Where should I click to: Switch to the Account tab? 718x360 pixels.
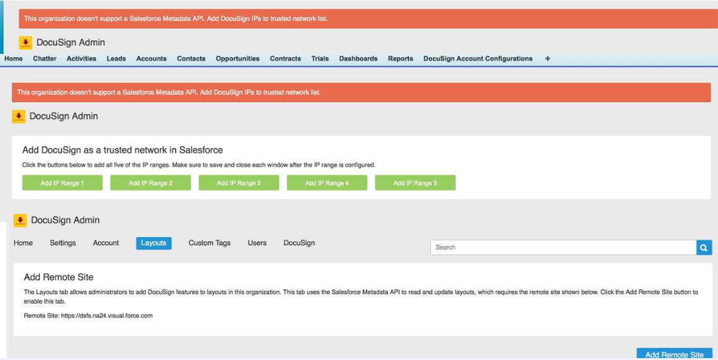coord(105,242)
